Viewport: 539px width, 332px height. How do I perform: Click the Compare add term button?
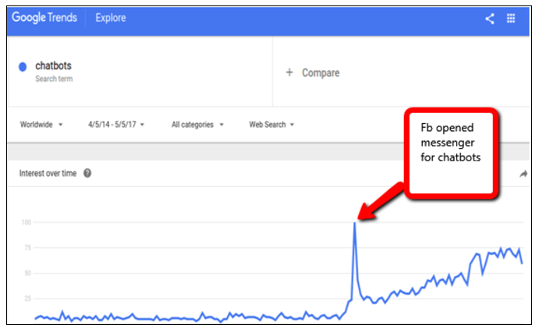pos(313,72)
